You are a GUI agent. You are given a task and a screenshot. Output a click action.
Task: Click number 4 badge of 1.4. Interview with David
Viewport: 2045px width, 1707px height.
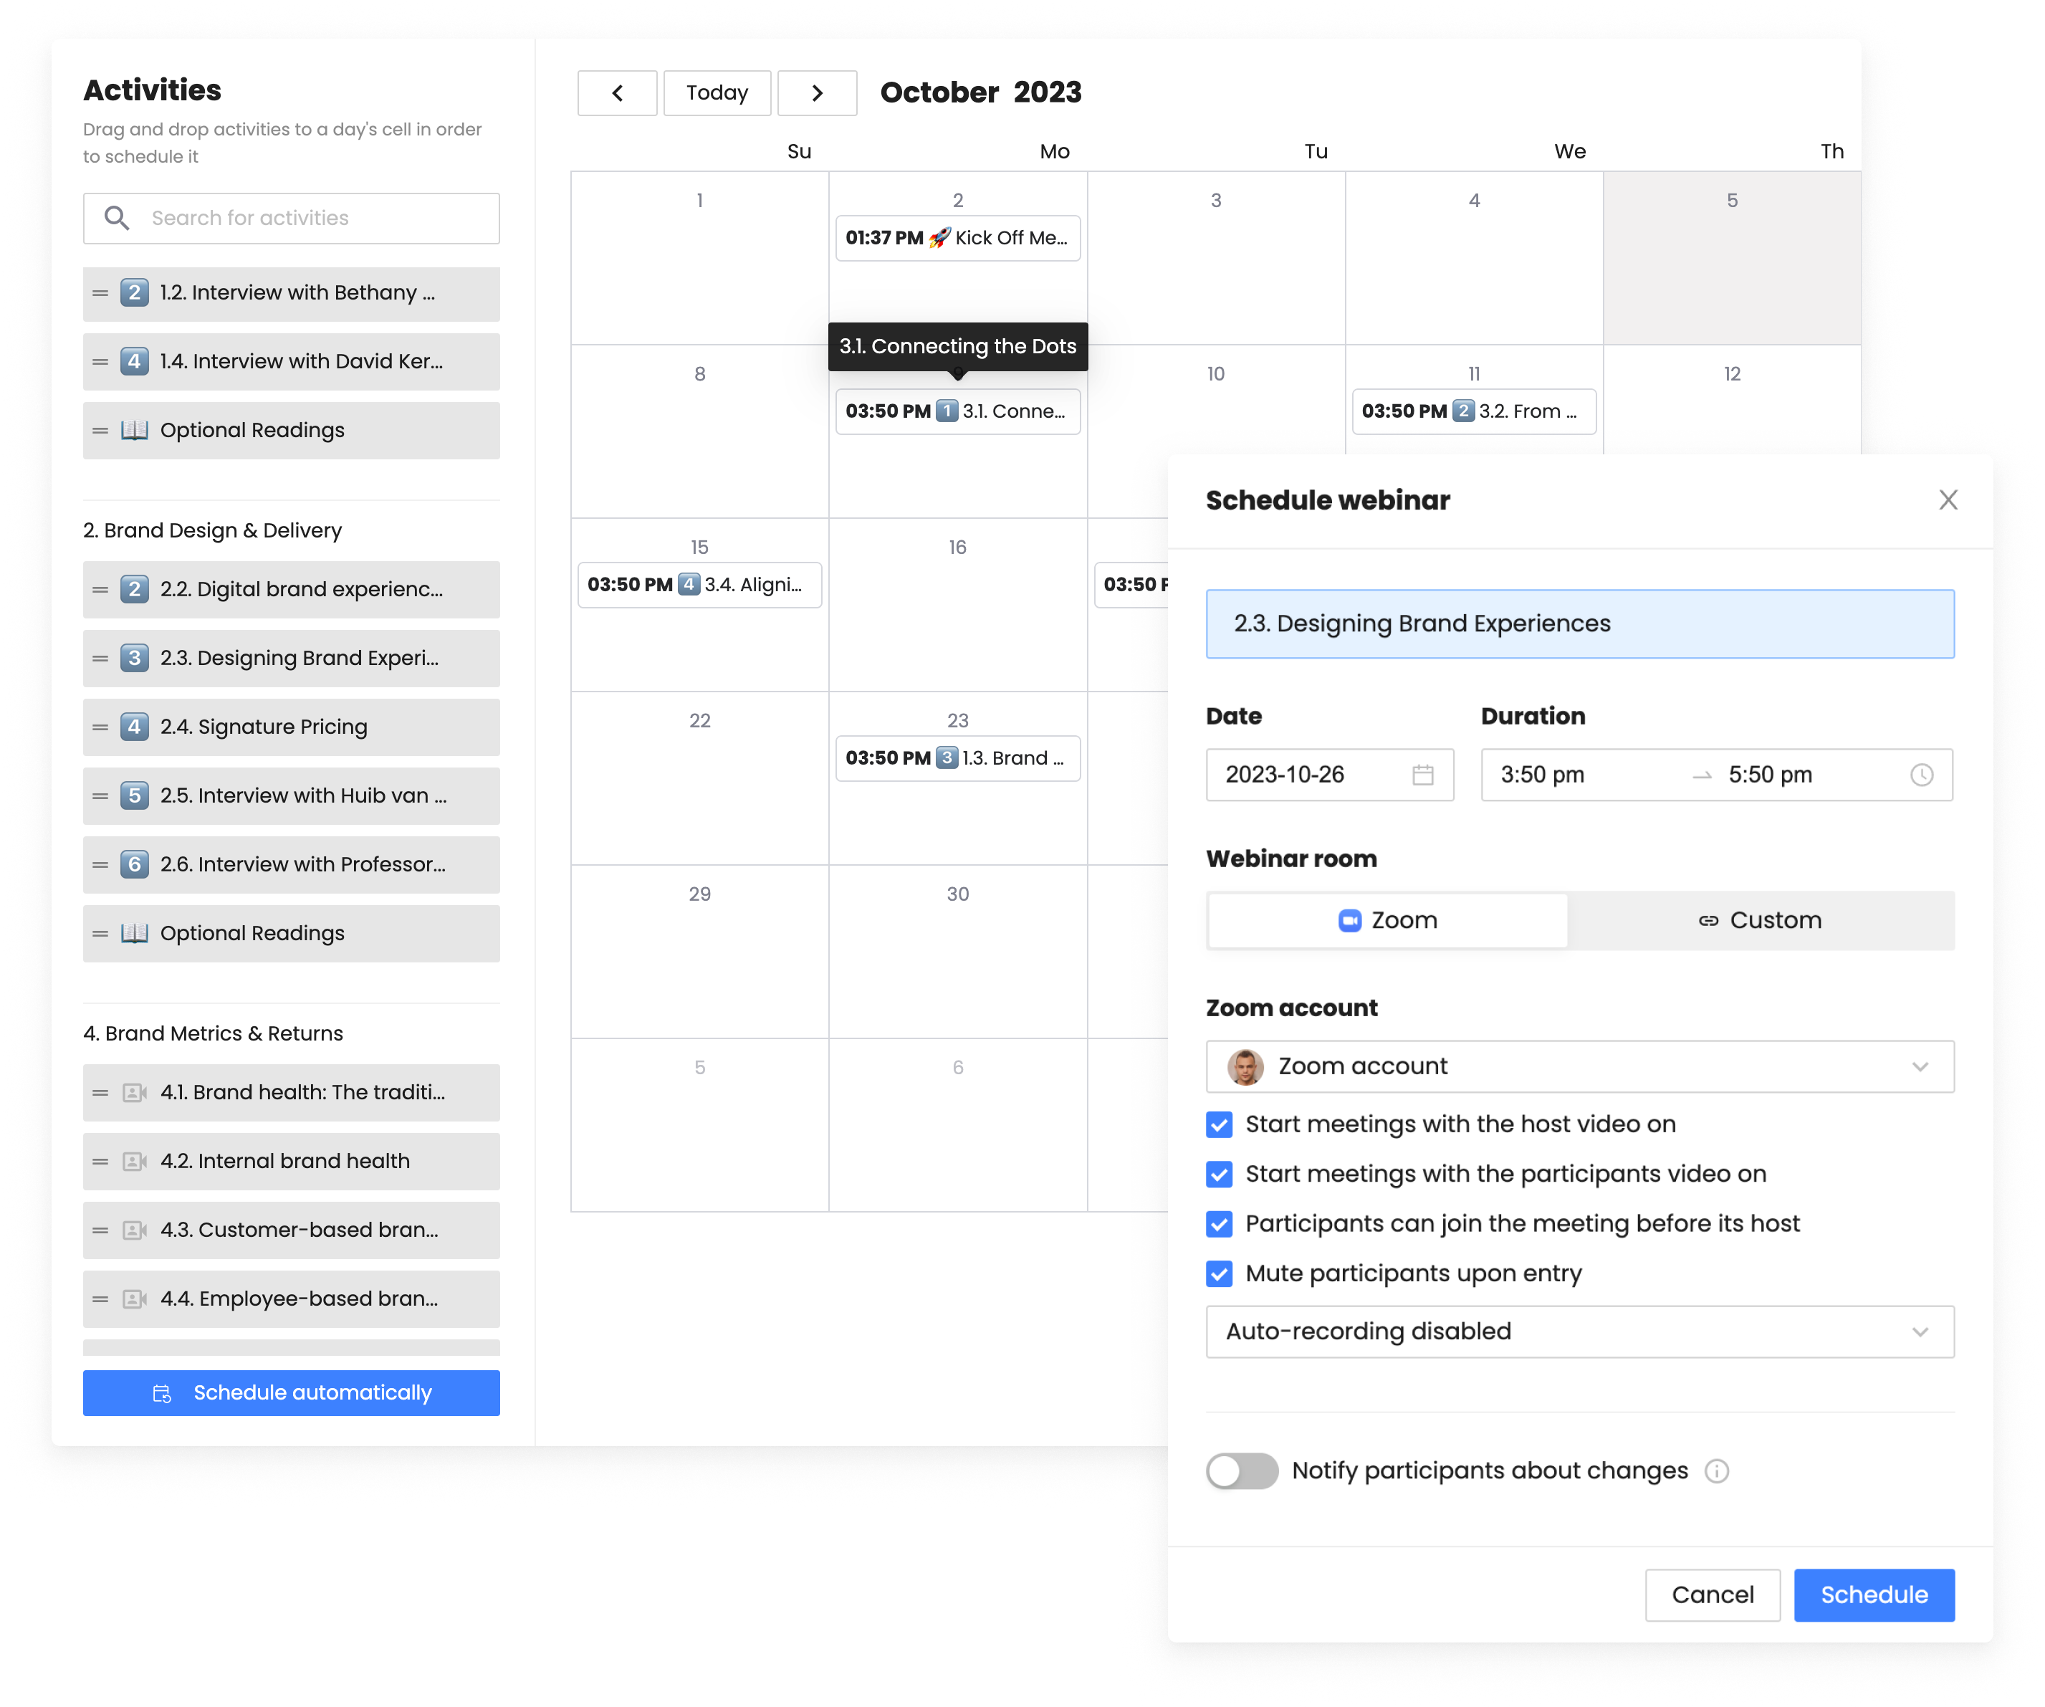135,361
